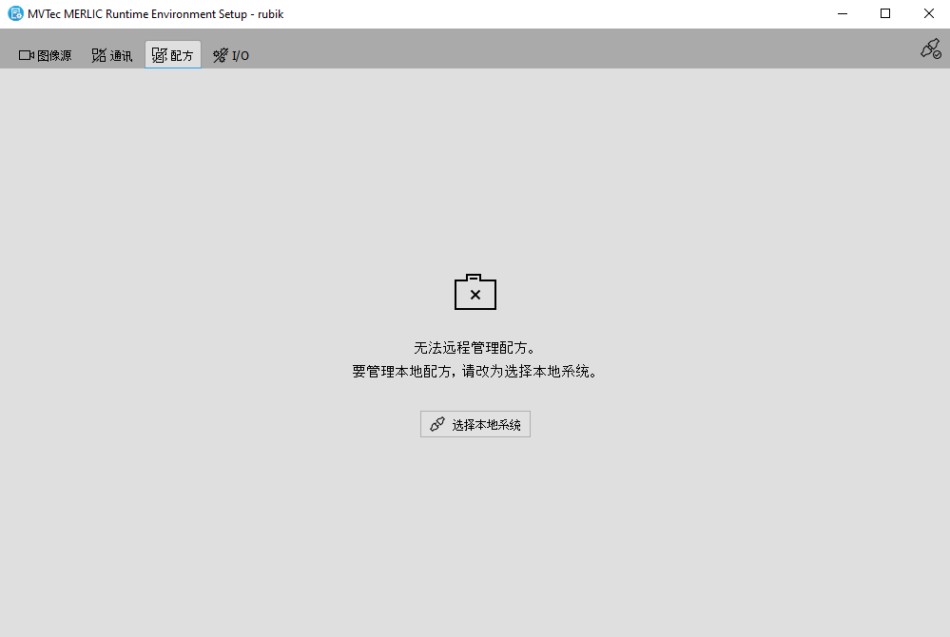The width and height of the screenshot is (950, 637).
Task: Click the link icon inside 选择本地系统 button
Action: click(437, 425)
